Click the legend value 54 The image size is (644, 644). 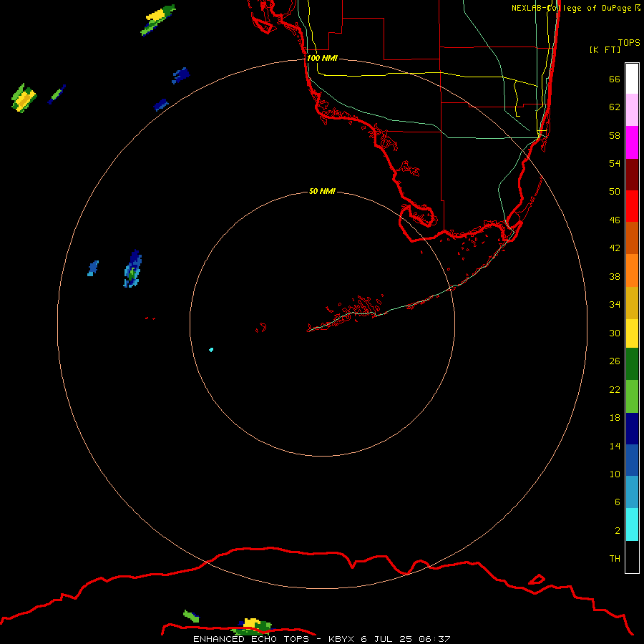pos(615,163)
